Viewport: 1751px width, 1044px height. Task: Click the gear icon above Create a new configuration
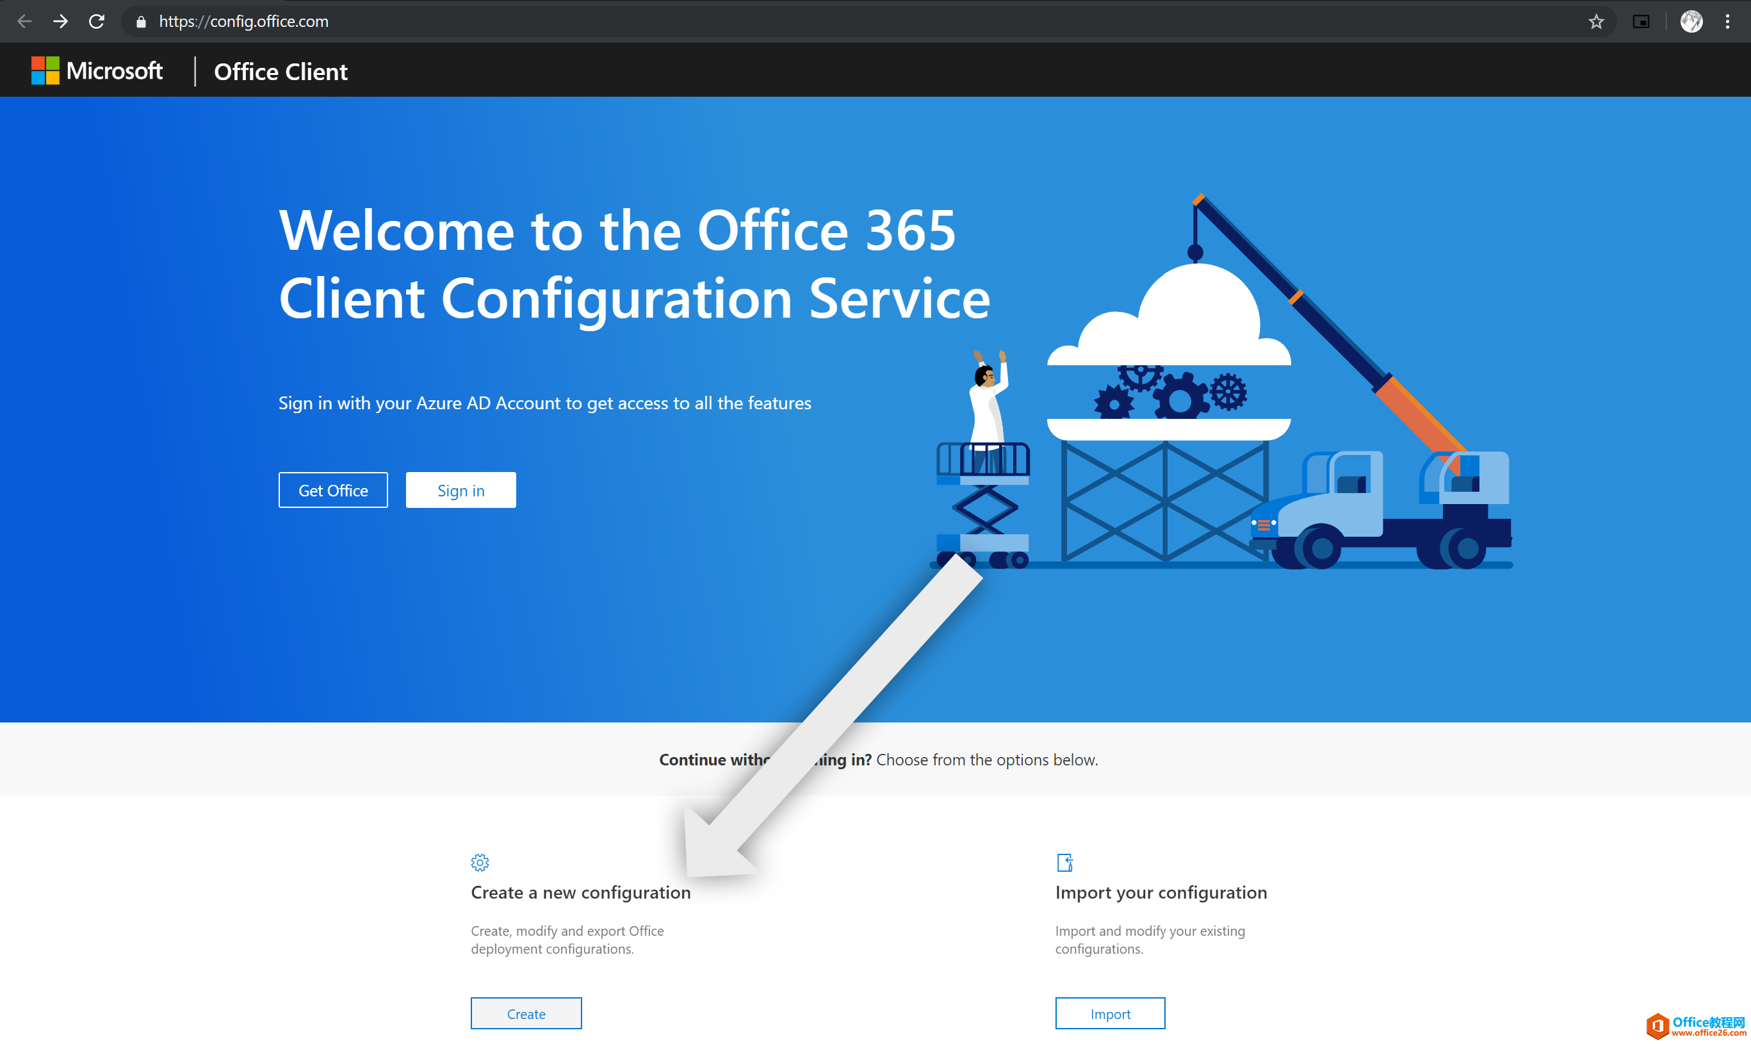point(479,862)
